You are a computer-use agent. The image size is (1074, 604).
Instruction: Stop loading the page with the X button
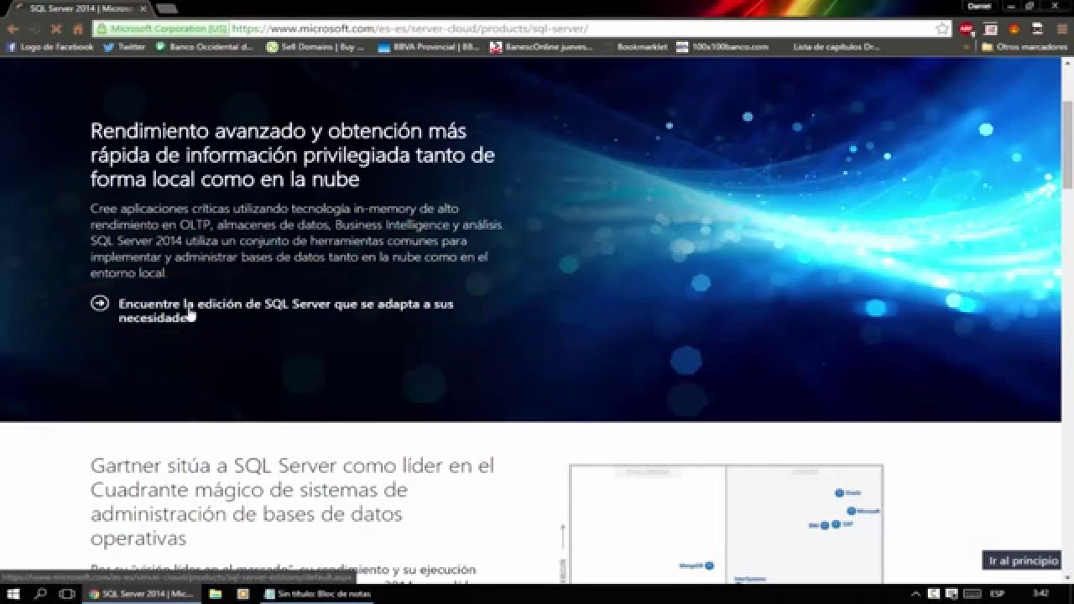[x=55, y=29]
